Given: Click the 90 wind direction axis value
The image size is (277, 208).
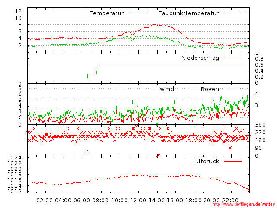Looking at the screenshot, I should 258,148.
